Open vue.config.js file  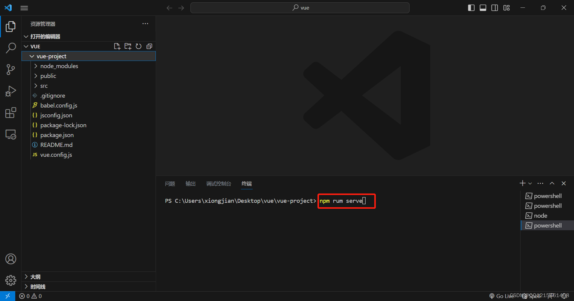[x=89, y=155]
